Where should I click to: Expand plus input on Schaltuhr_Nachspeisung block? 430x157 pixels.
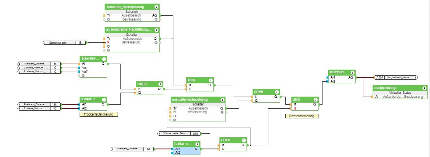[x=109, y=19]
